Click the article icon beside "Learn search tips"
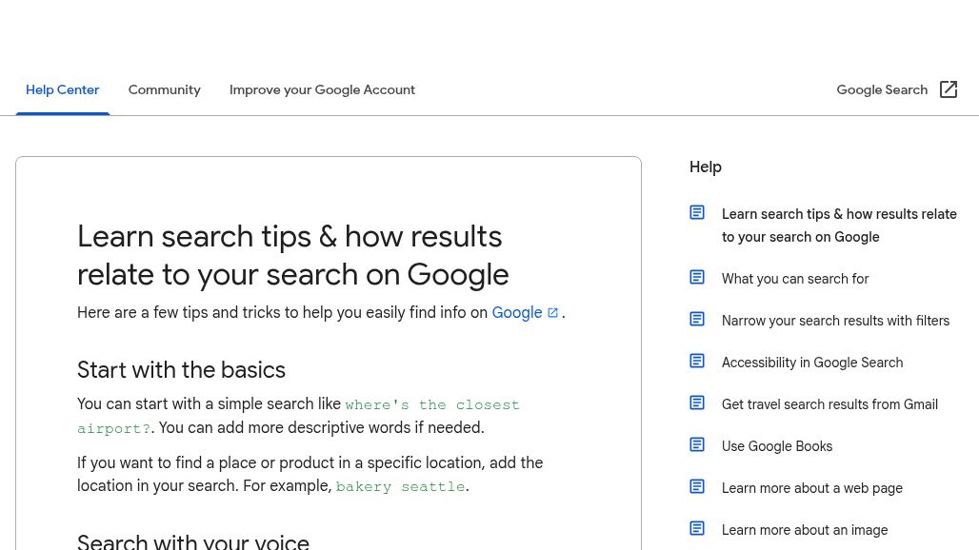 697,212
